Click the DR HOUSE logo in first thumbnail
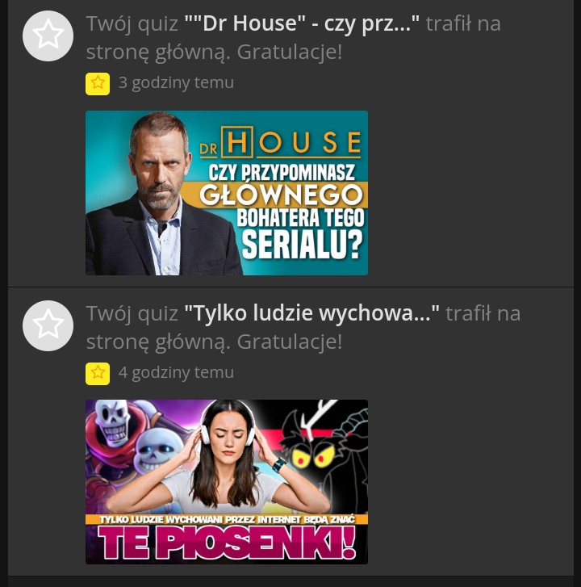Image resolution: width=581 pixels, height=587 pixels. (x=281, y=142)
